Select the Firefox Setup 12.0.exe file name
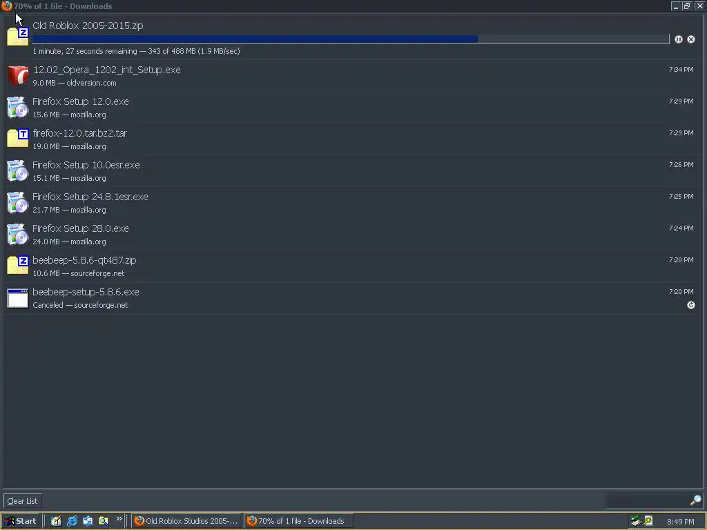 click(x=81, y=101)
